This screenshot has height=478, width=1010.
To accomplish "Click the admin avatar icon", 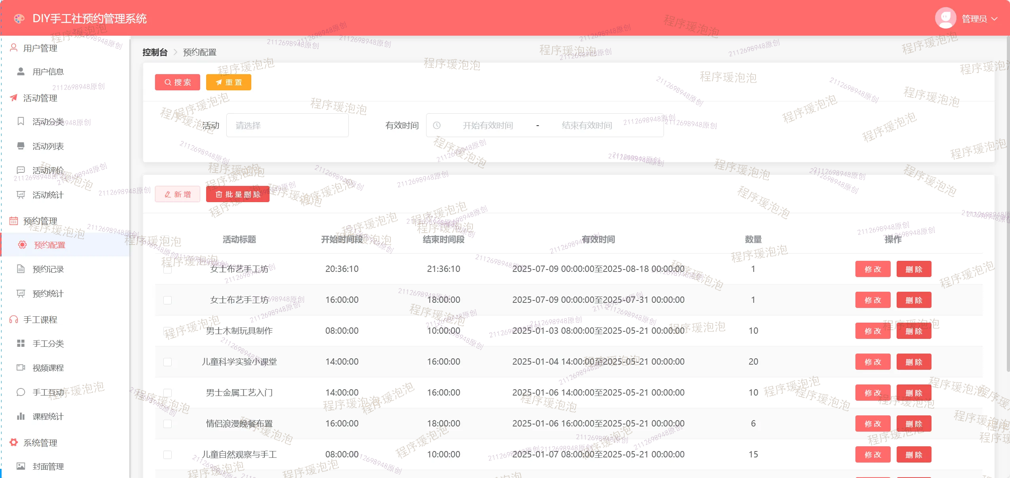I will click(x=945, y=18).
